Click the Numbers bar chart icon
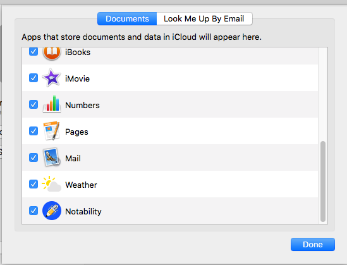 click(52, 104)
